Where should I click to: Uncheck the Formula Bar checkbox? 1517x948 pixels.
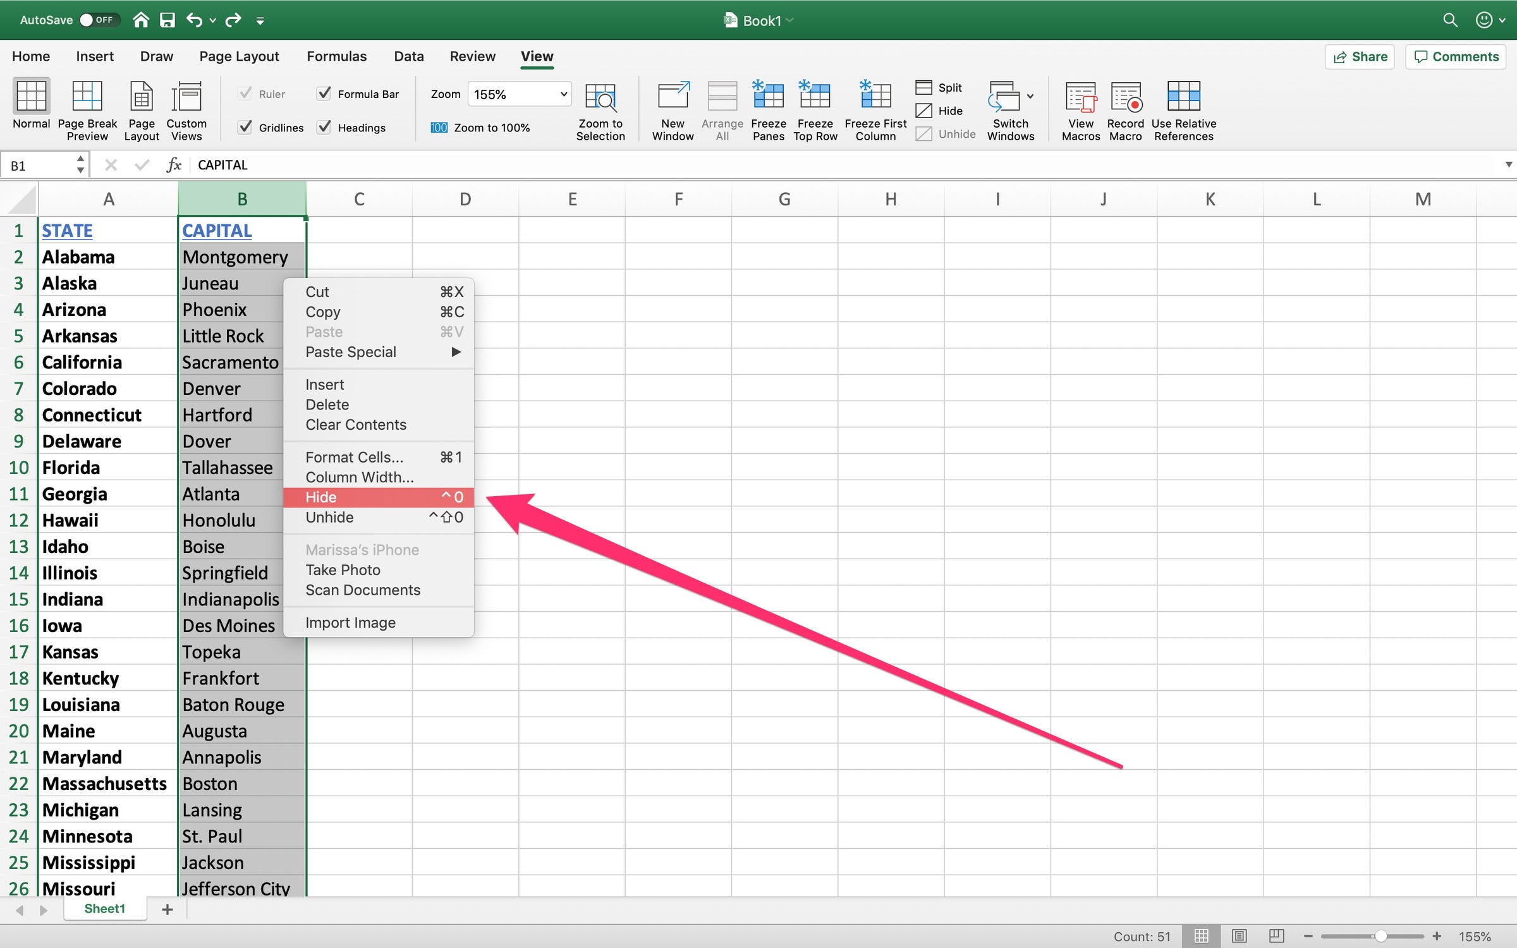point(324,94)
